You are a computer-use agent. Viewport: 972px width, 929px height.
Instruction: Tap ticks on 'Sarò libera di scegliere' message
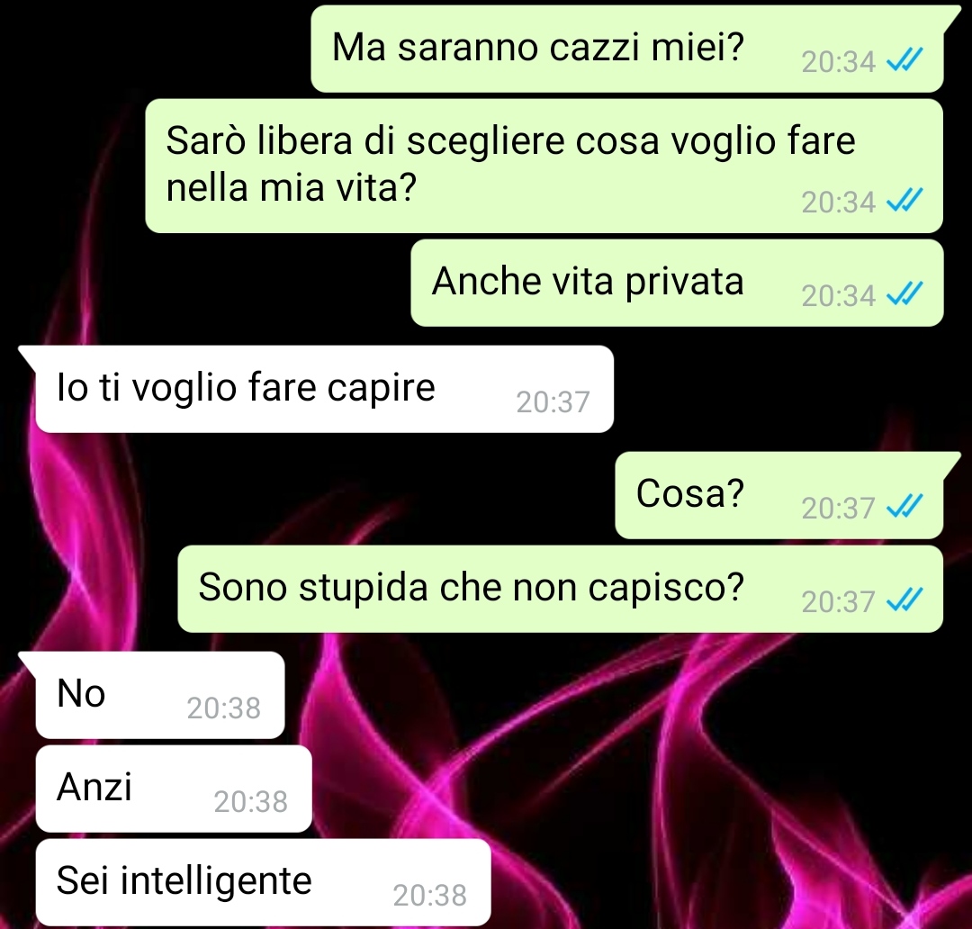(x=904, y=201)
